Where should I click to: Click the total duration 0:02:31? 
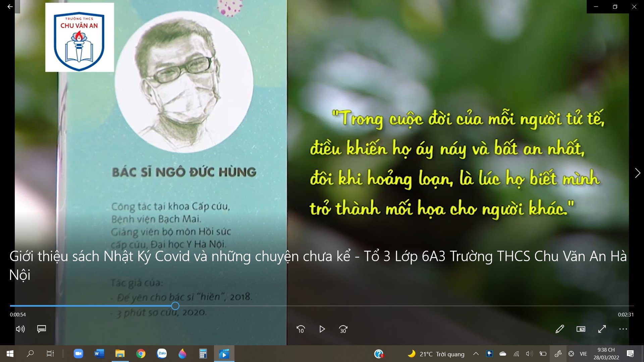coord(626,315)
